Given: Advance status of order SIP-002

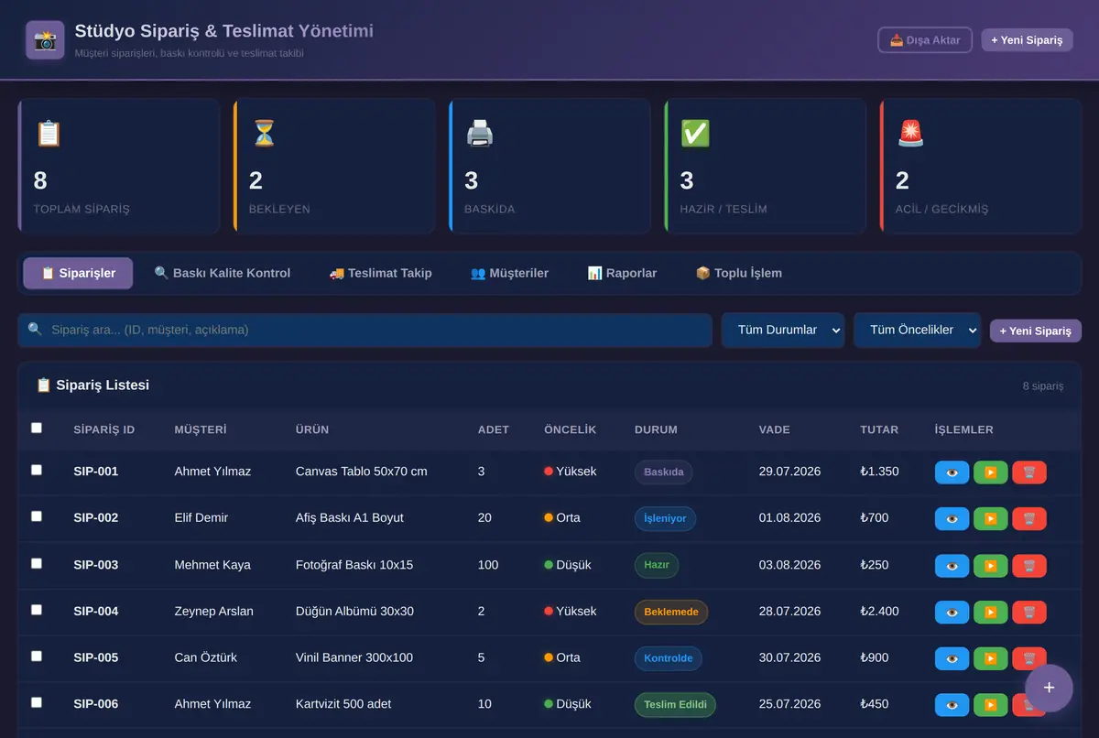Looking at the screenshot, I should [x=990, y=519].
